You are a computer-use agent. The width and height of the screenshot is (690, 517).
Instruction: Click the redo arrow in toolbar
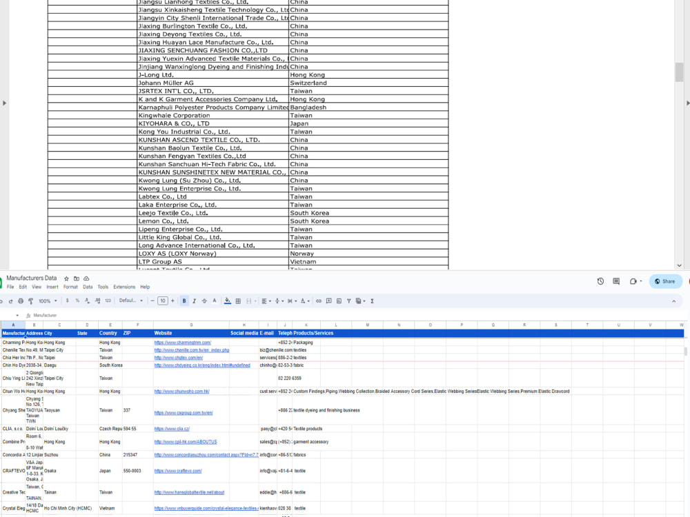pos(10,301)
